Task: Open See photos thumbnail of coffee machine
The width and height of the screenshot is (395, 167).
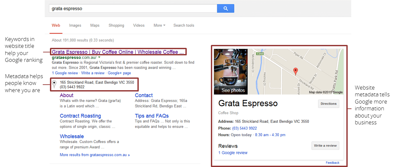Action: tap(231, 72)
